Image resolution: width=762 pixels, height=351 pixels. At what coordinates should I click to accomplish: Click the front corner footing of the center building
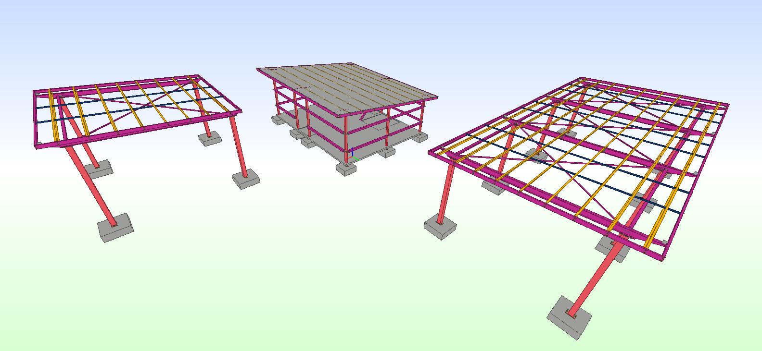click(347, 169)
